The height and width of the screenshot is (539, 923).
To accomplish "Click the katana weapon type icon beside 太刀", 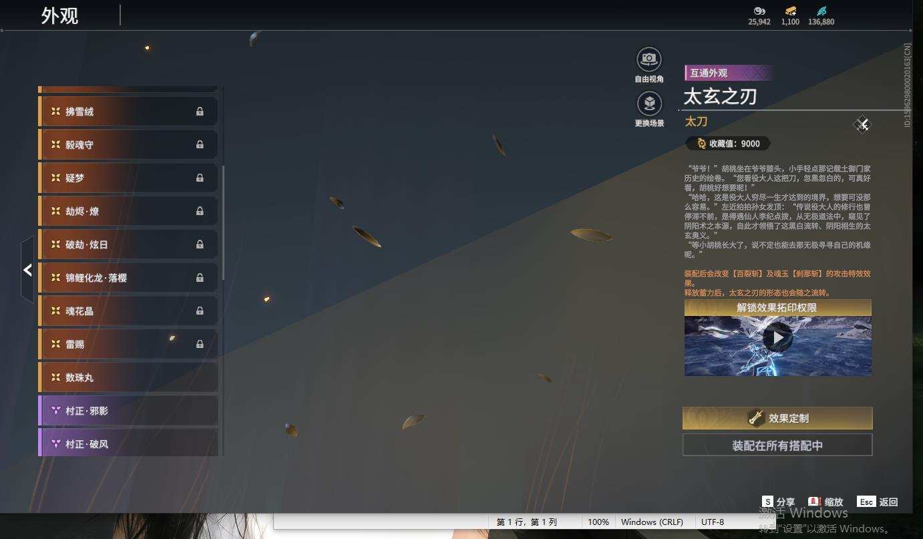I will click(862, 124).
